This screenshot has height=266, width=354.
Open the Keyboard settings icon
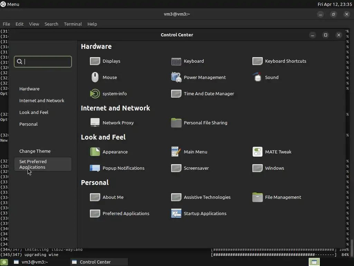176,61
